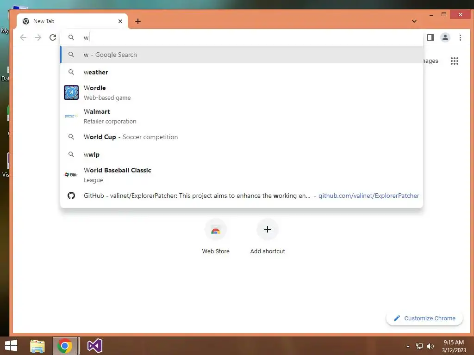Screen dimensions: 474x355
Task: Expand the tab search chevron
Action: (414, 21)
